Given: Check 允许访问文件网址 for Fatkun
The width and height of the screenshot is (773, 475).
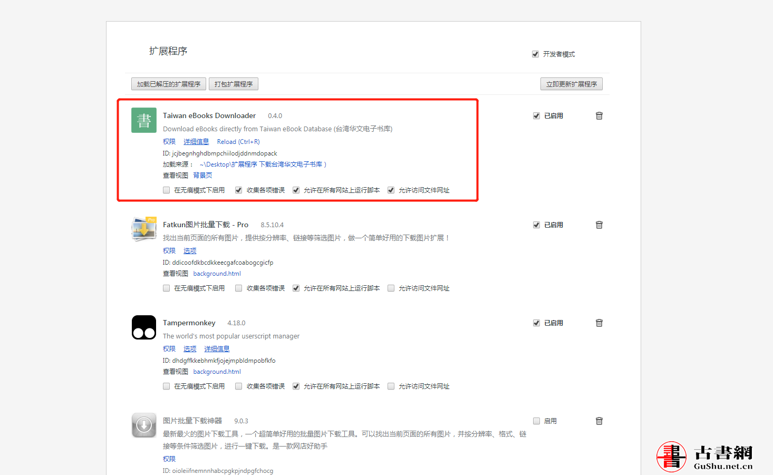Looking at the screenshot, I should coord(391,288).
